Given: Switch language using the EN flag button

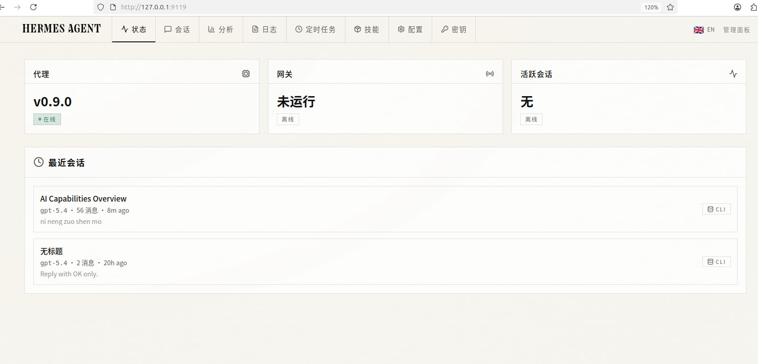Looking at the screenshot, I should pos(704,30).
